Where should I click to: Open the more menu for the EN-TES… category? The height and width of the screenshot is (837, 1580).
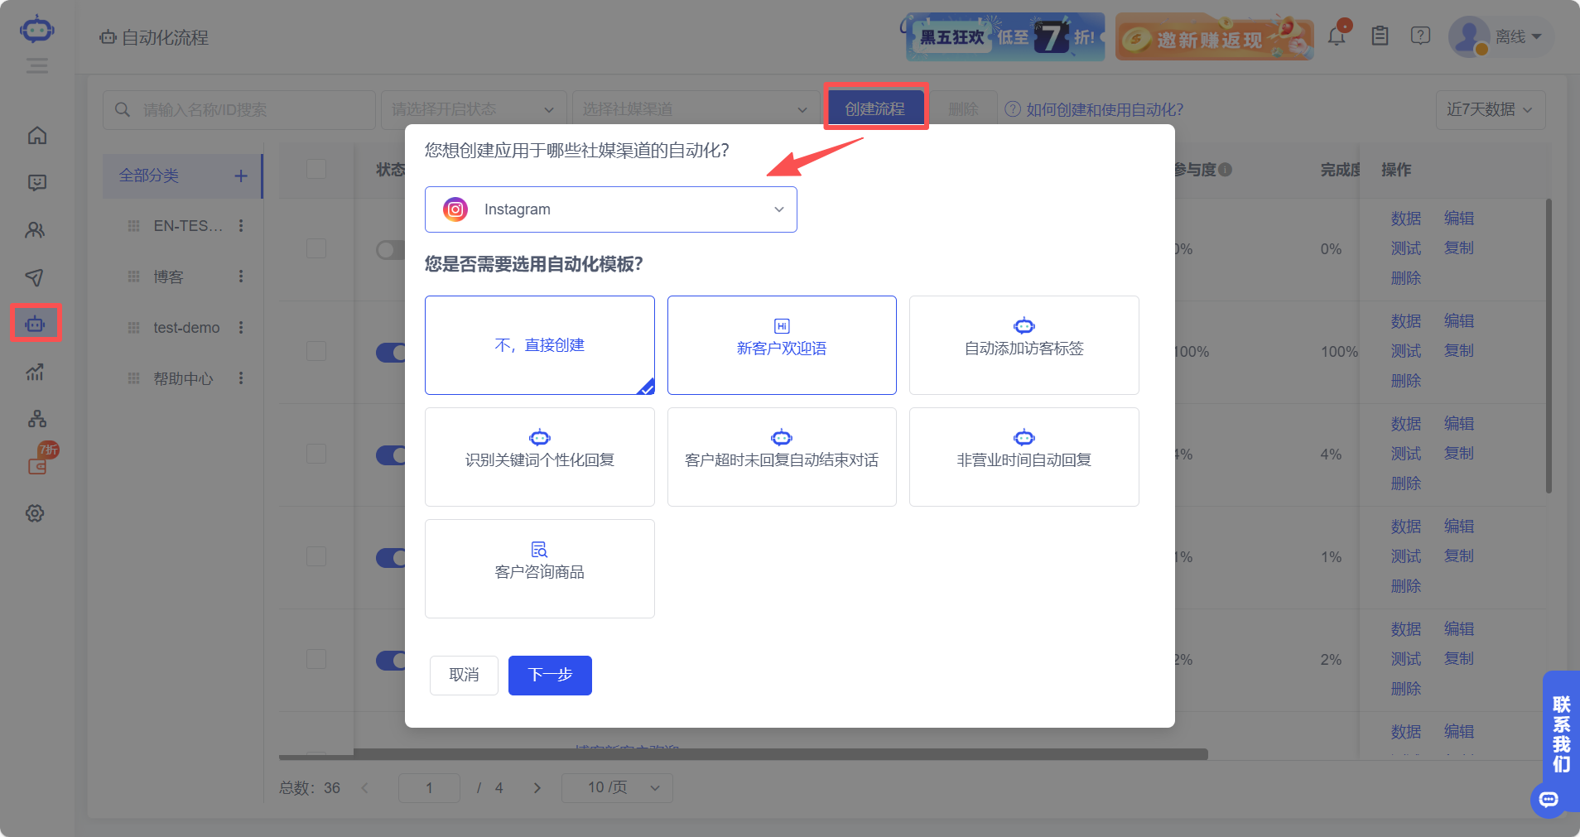[241, 225]
